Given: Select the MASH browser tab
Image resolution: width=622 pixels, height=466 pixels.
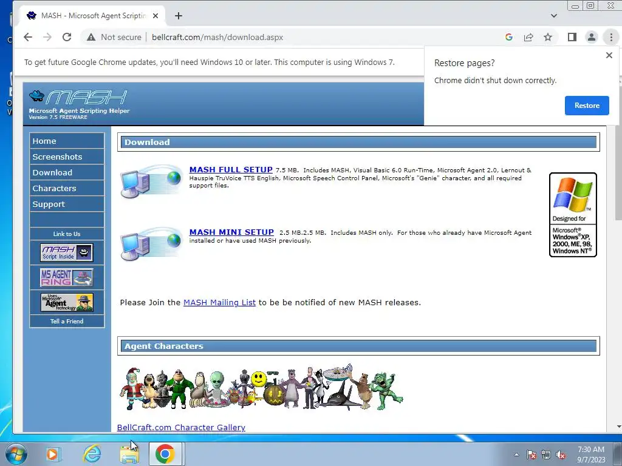Looking at the screenshot, I should (93, 16).
